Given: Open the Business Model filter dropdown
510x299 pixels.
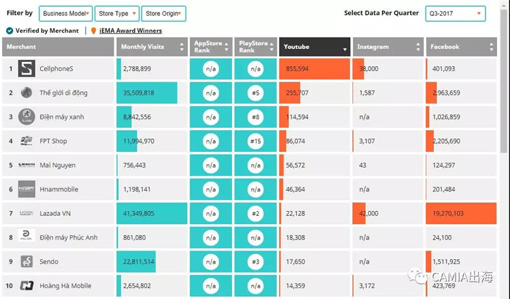Looking at the screenshot, I should (x=66, y=14).
